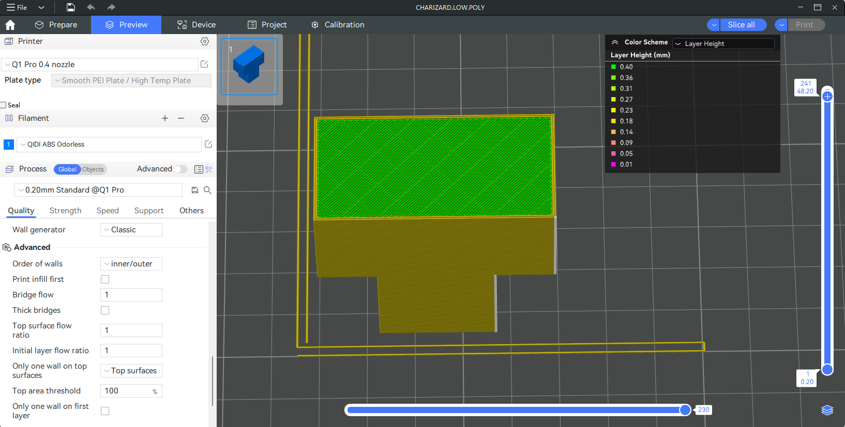This screenshot has width=845, height=427.
Task: Open printer settings gear icon
Action: (205, 41)
